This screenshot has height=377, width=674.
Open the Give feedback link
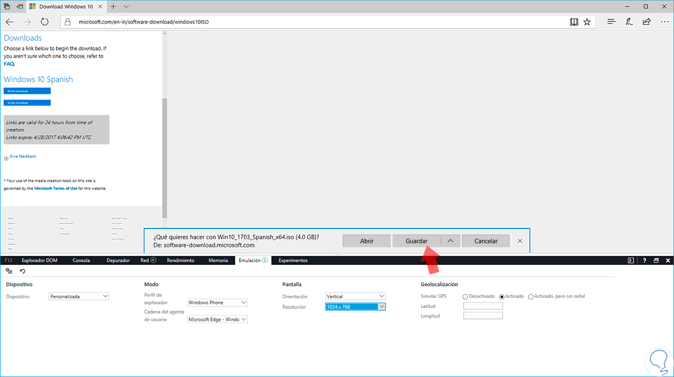[23, 156]
